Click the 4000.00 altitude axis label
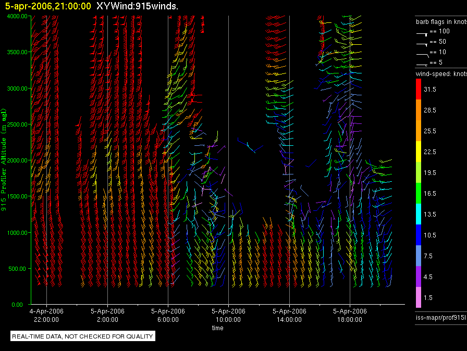The height and width of the screenshot is (351, 467). click(x=17, y=16)
